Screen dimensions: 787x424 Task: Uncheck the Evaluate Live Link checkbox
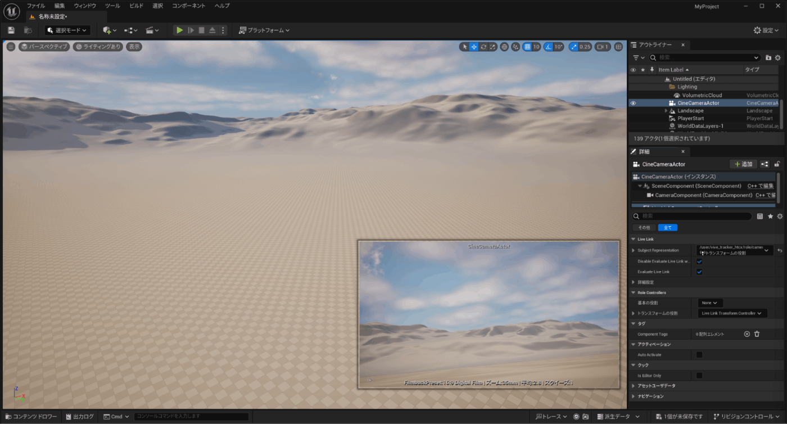(699, 272)
